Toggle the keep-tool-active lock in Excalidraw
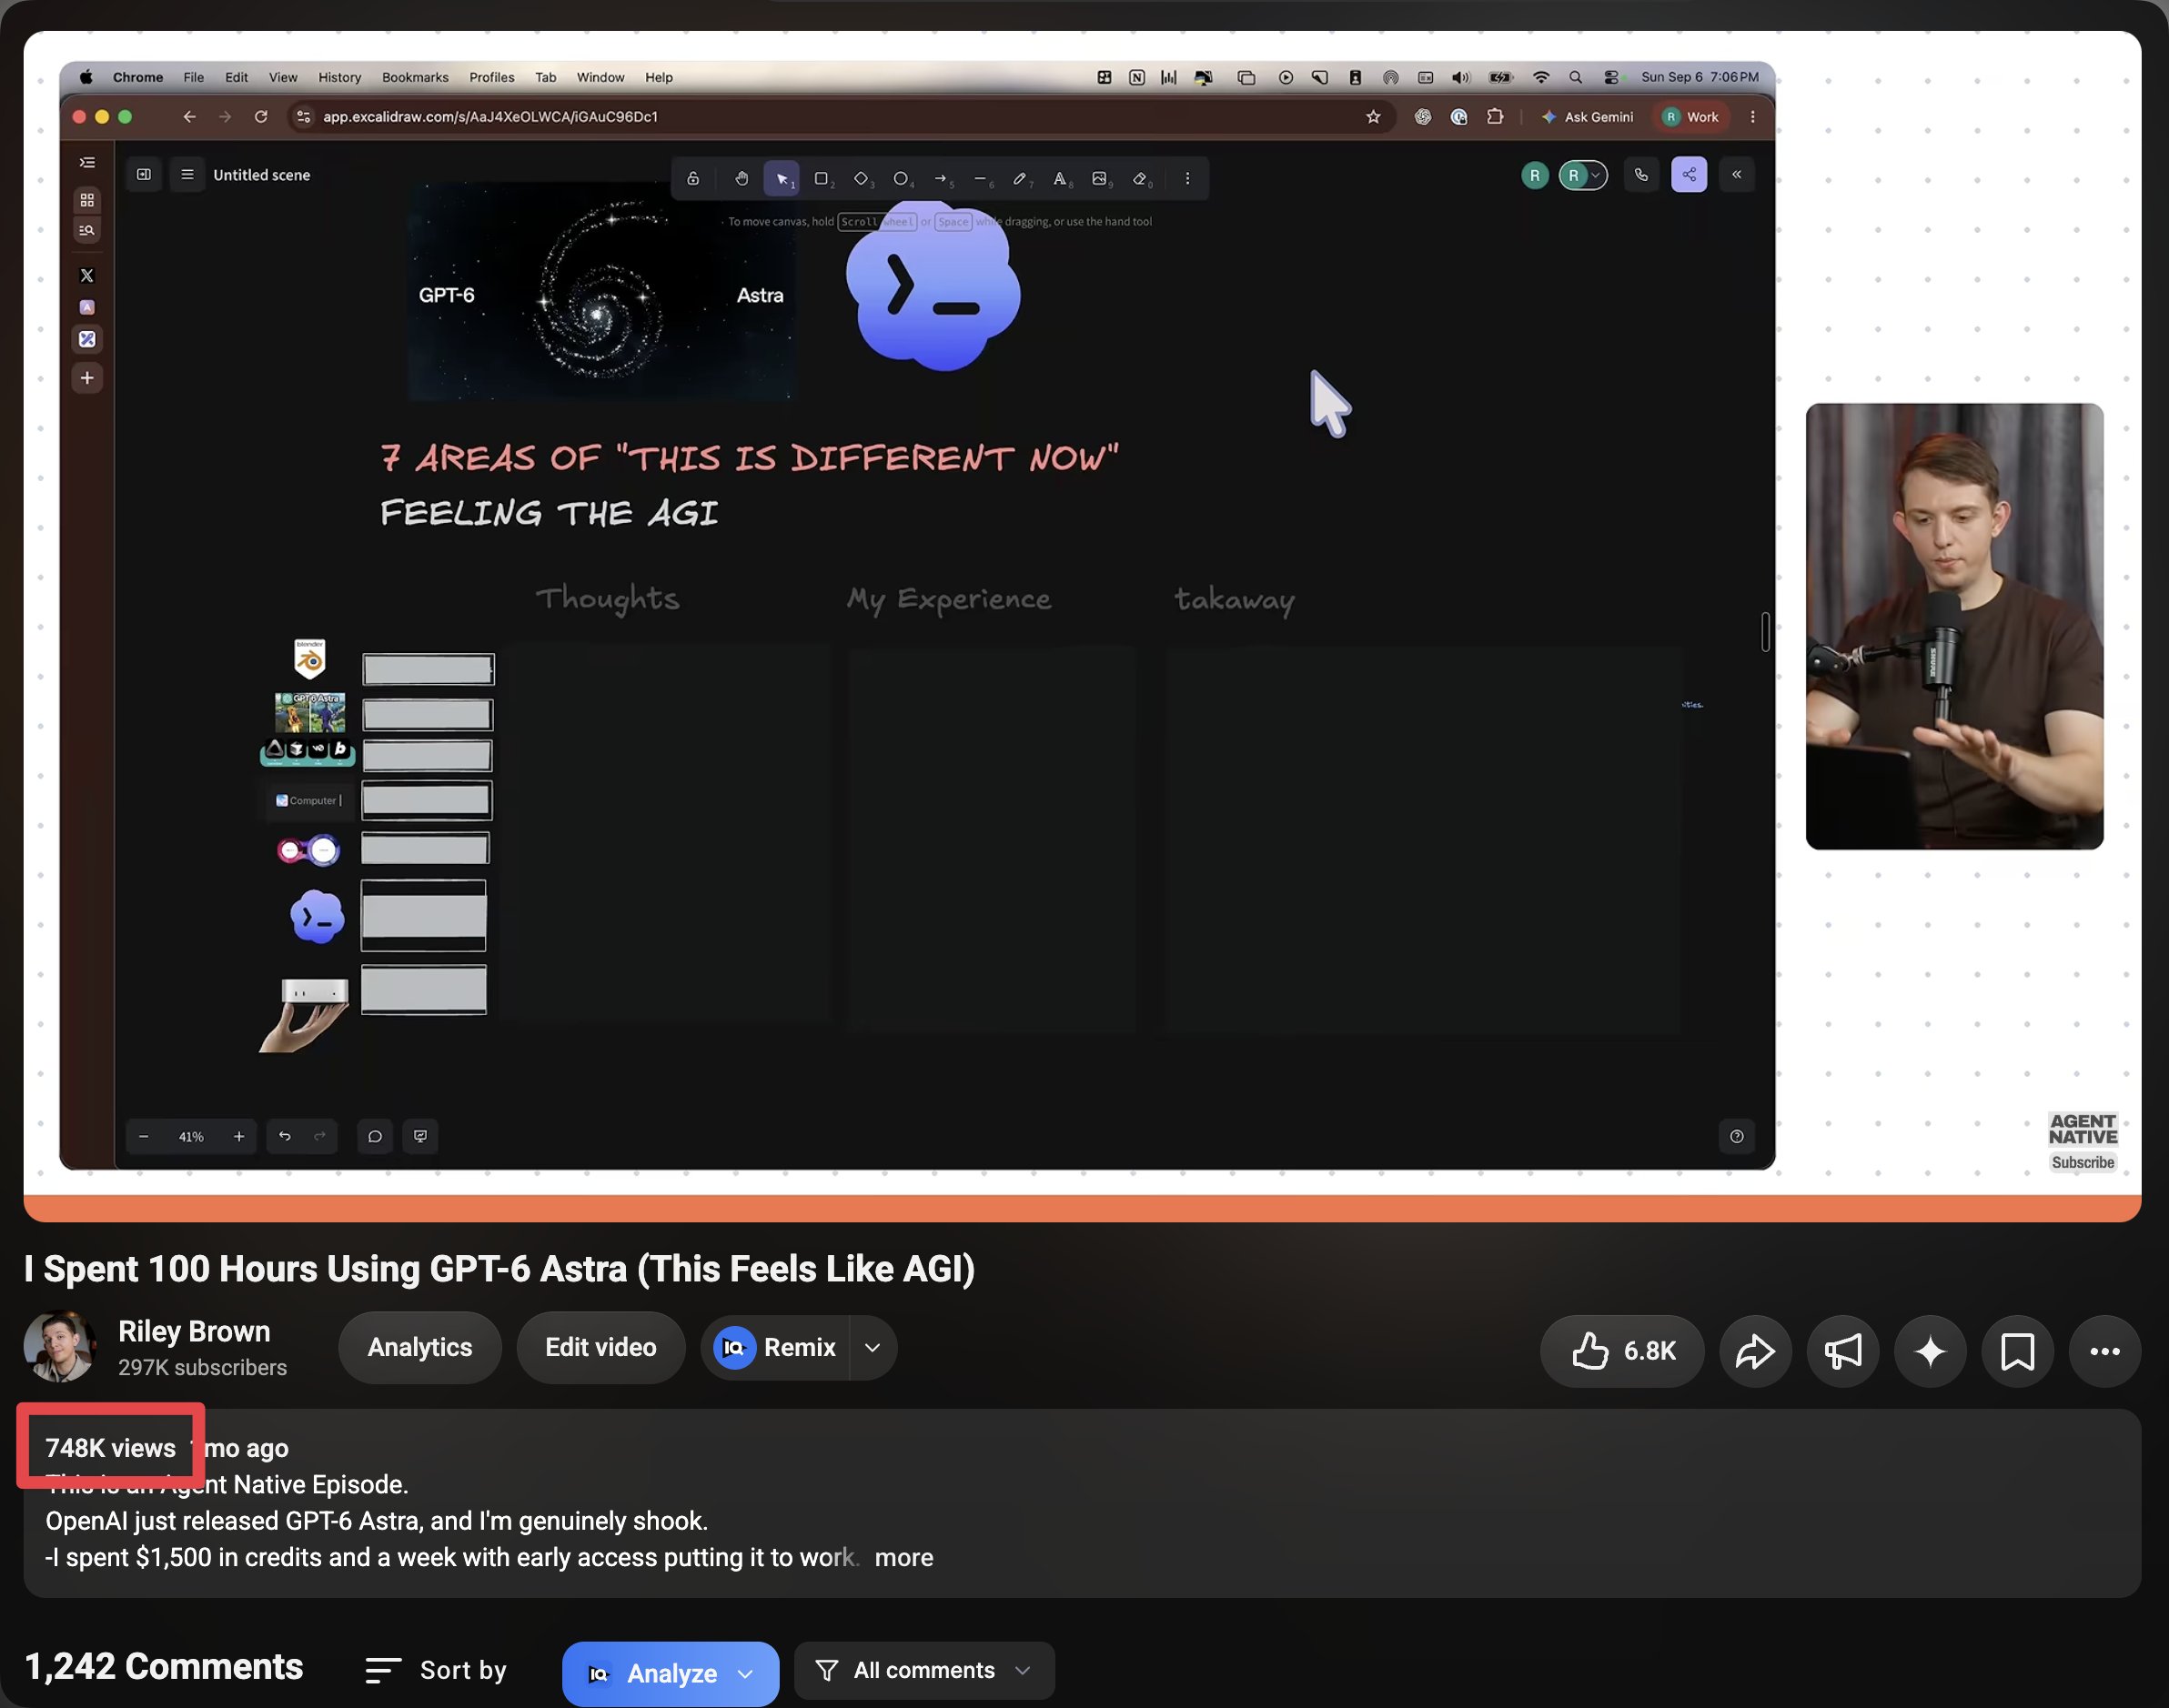The width and height of the screenshot is (2169, 1708). tap(692, 178)
